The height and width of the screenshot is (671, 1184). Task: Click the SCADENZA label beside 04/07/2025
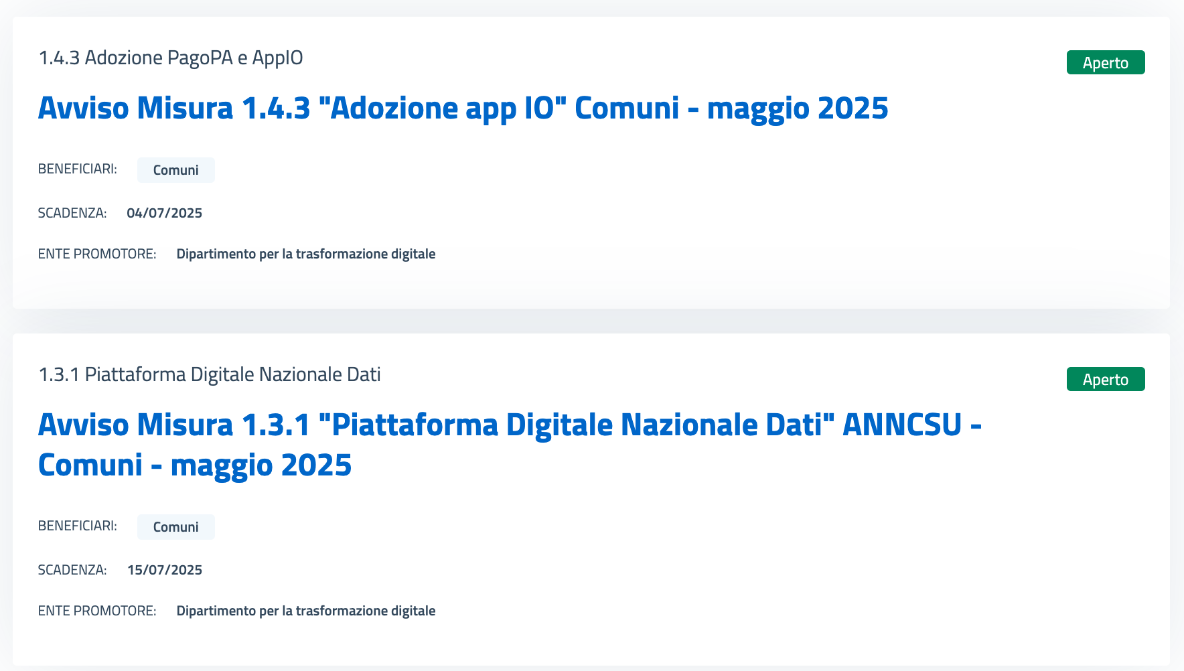click(72, 213)
